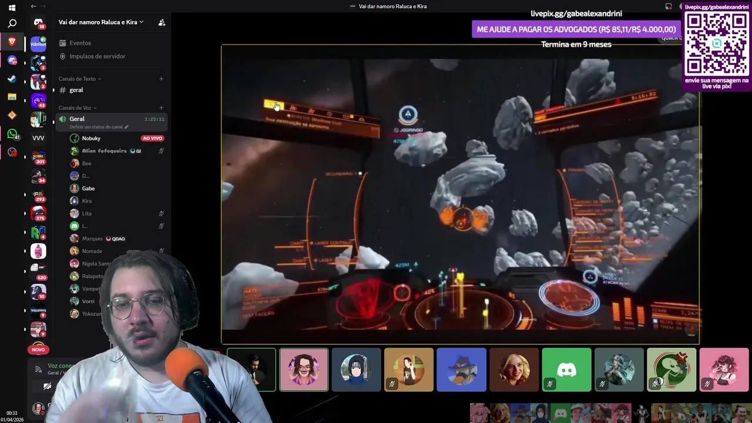Open Brave browser in taskbar
Image resolution: width=752 pixels, height=423 pixels.
point(12,42)
